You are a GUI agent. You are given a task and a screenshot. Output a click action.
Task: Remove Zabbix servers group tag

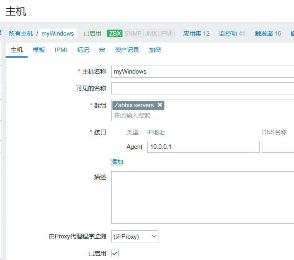pyautogui.click(x=160, y=105)
